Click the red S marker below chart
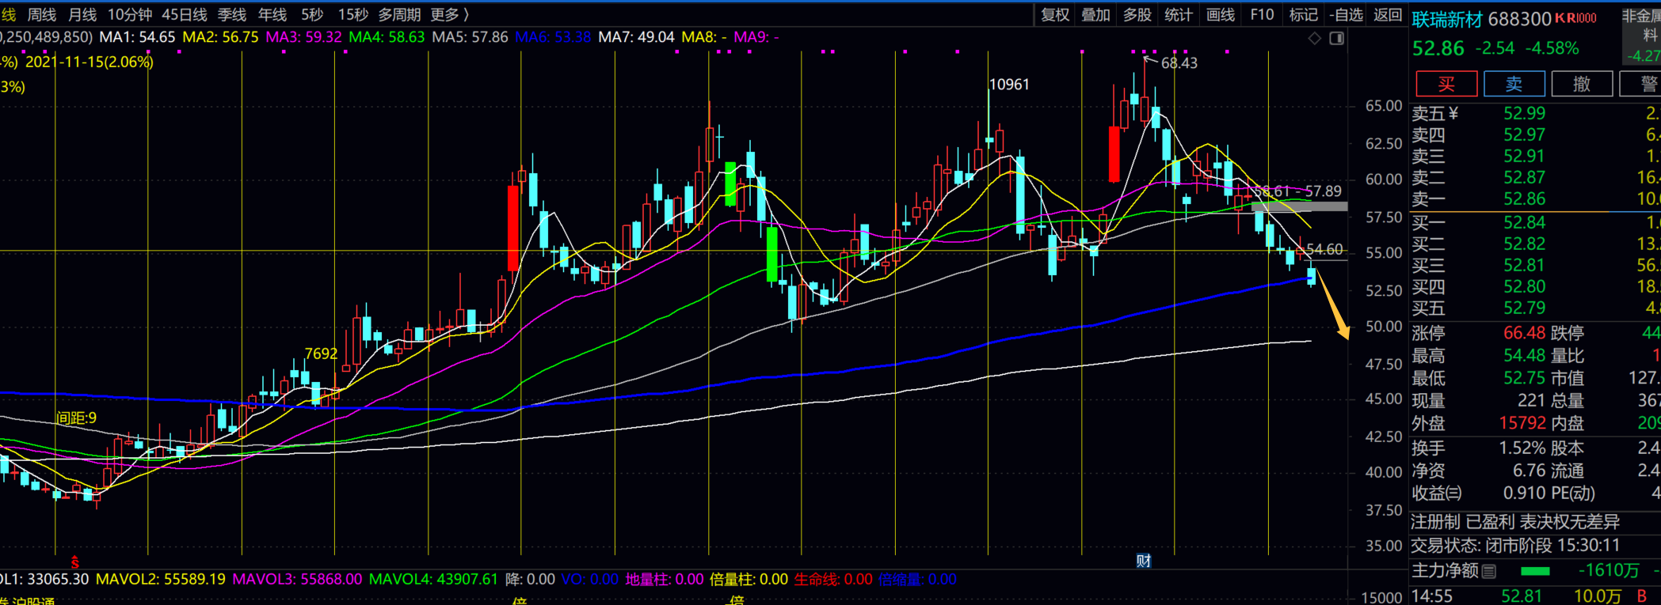 click(75, 562)
